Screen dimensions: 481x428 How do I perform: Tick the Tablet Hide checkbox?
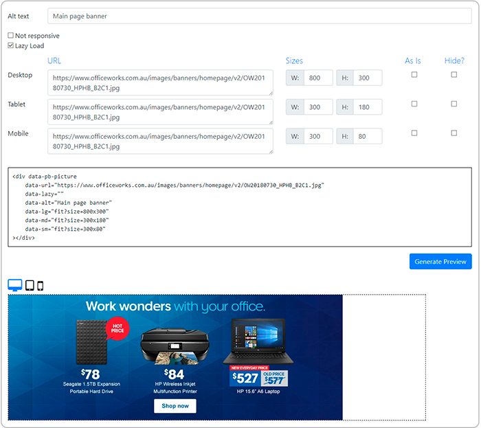pos(454,104)
